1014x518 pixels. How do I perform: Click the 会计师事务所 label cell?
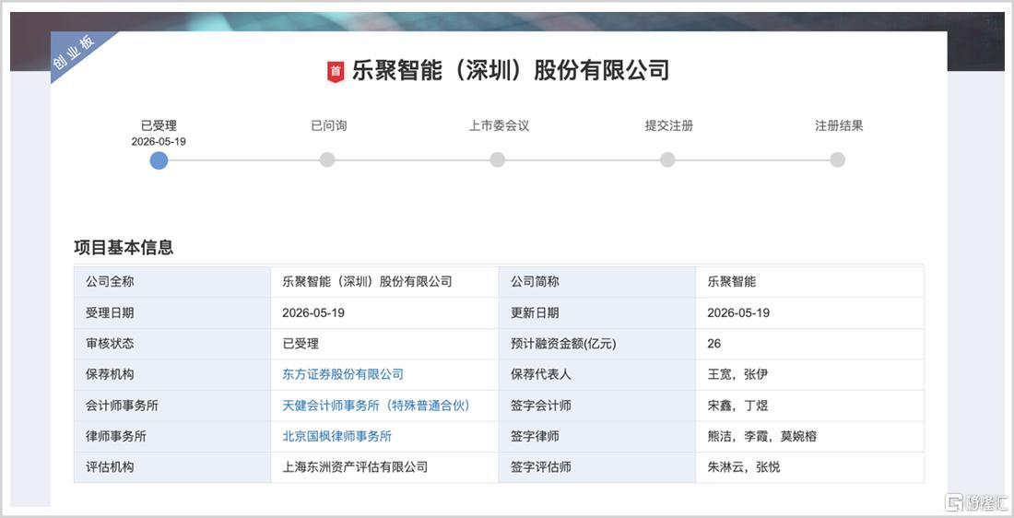pyautogui.click(x=172, y=406)
